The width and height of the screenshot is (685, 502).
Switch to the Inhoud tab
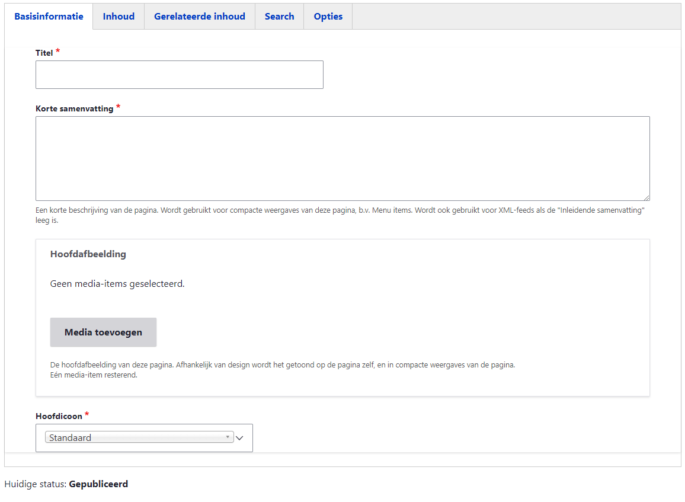pyautogui.click(x=119, y=17)
